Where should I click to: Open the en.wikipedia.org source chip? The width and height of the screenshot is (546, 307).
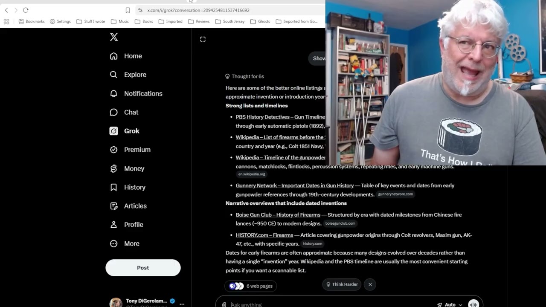pos(252,174)
